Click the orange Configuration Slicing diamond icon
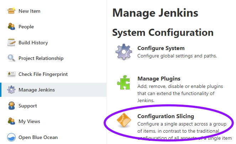This screenshot has width=236, height=144. click(x=124, y=120)
